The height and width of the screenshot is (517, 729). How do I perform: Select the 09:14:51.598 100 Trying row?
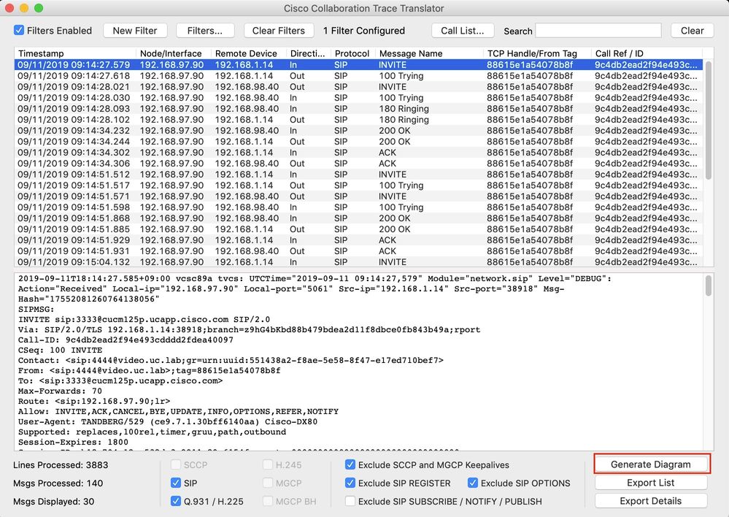click(358, 207)
